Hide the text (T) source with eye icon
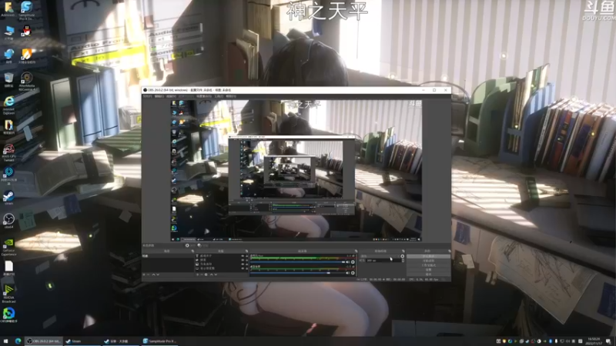The image size is (616, 346). click(x=243, y=256)
